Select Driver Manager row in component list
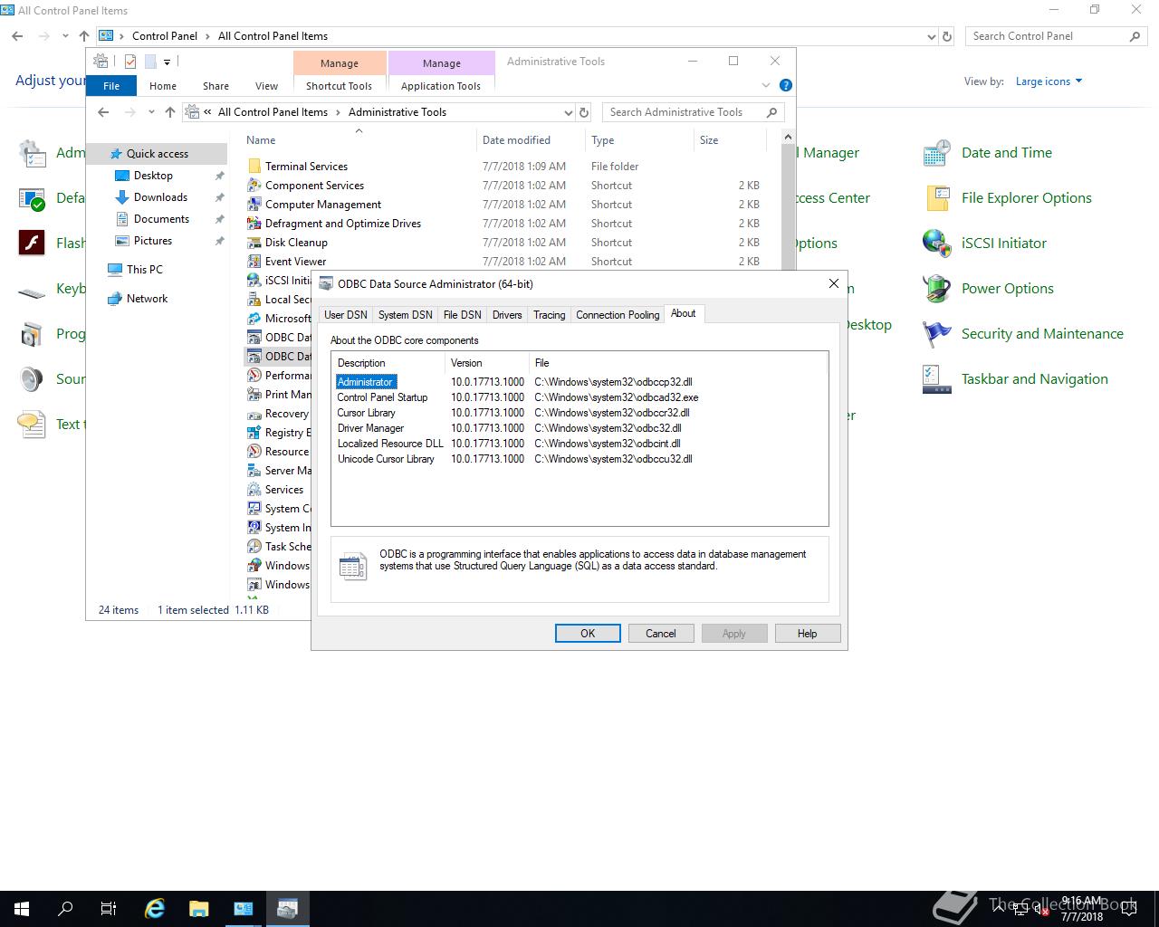1159x927 pixels. click(579, 428)
